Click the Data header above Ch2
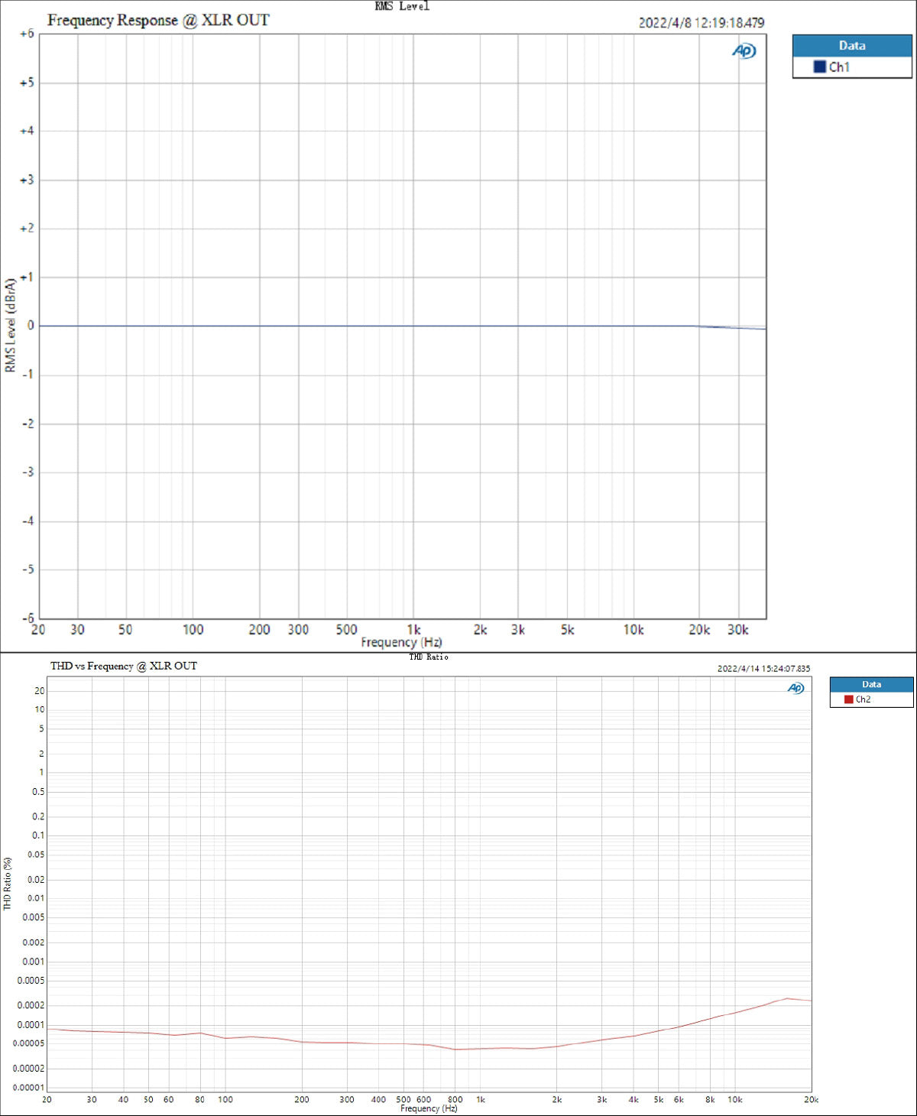The width and height of the screenshot is (917, 1116). point(871,684)
